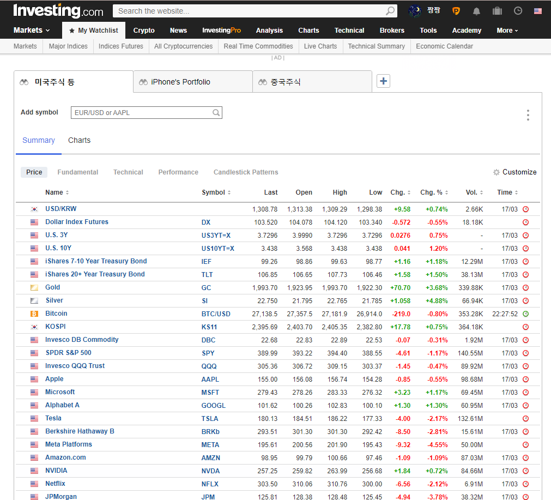This screenshot has height=500, width=551.
Task: Open the Tesla quote page link
Action: tap(53, 418)
